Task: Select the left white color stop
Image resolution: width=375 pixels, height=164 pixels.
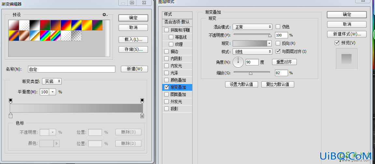Action: tap(10, 116)
